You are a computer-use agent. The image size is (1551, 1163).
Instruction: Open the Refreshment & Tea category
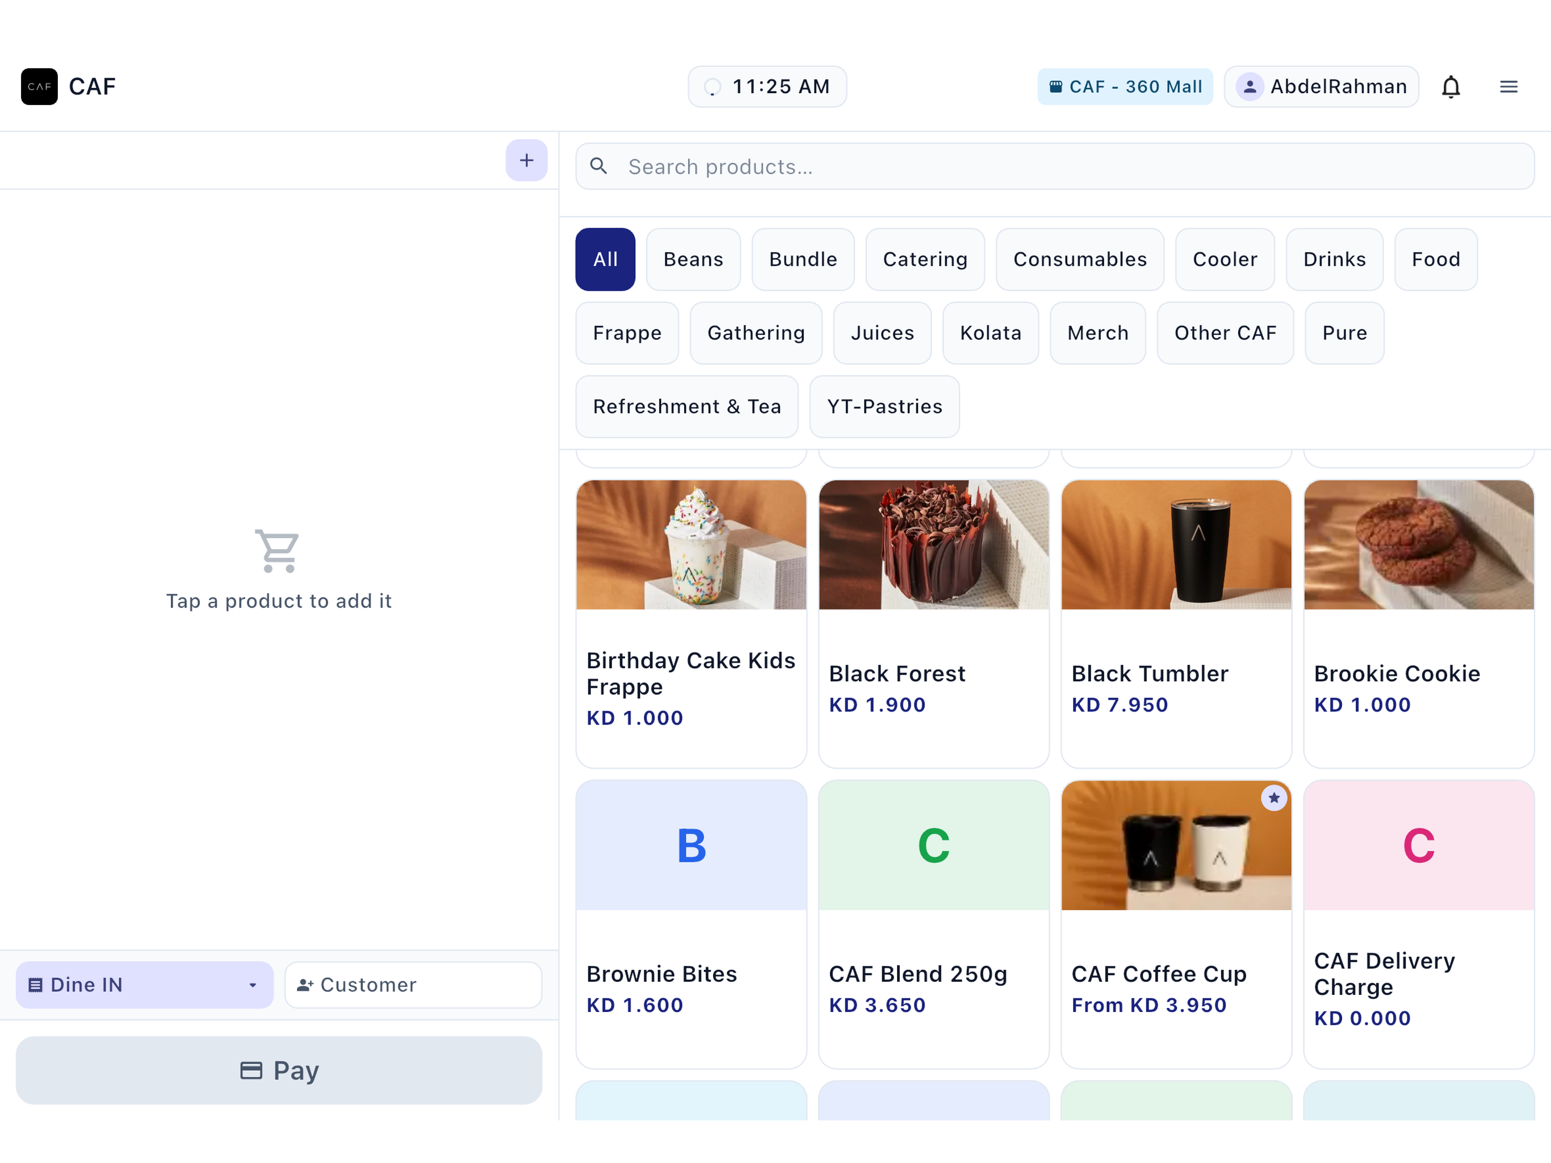click(x=686, y=407)
